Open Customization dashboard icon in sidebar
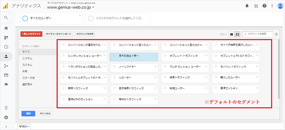Screen dimensions: 285x130 (6, 38)
